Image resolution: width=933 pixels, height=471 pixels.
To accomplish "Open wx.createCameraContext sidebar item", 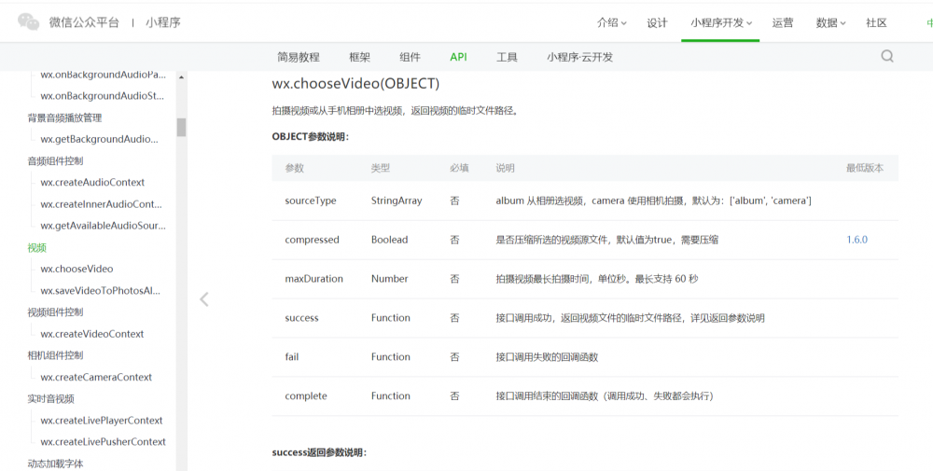I will click(x=96, y=377).
